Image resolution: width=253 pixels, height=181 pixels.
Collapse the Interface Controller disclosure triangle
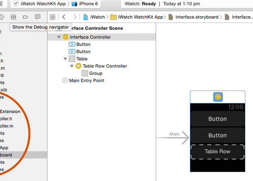tap(59, 37)
